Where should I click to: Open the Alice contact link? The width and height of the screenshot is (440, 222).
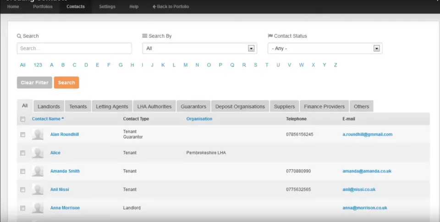[x=55, y=153]
